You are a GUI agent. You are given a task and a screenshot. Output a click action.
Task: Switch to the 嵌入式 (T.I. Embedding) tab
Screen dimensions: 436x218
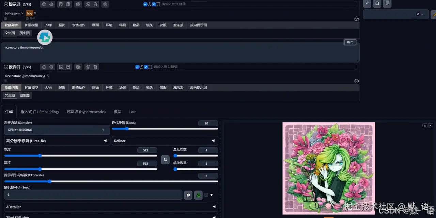(40, 112)
